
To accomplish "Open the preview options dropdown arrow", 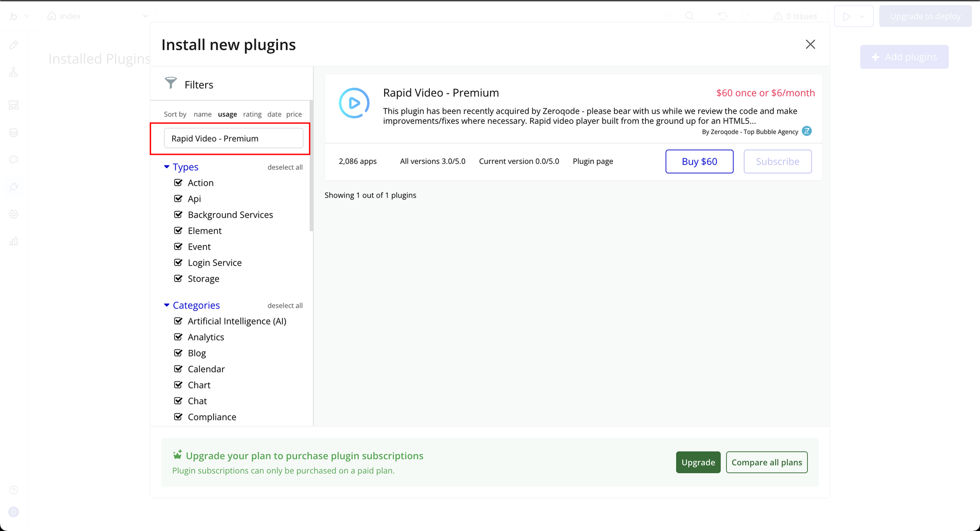I will 862,16.
